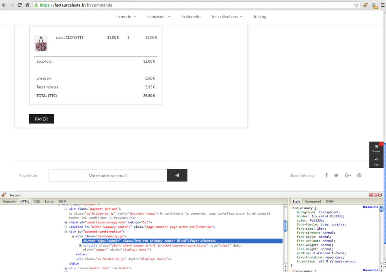Click the .btn-primary selector in Style panel
The width and height of the screenshot is (386, 272).
(x=302, y=208)
